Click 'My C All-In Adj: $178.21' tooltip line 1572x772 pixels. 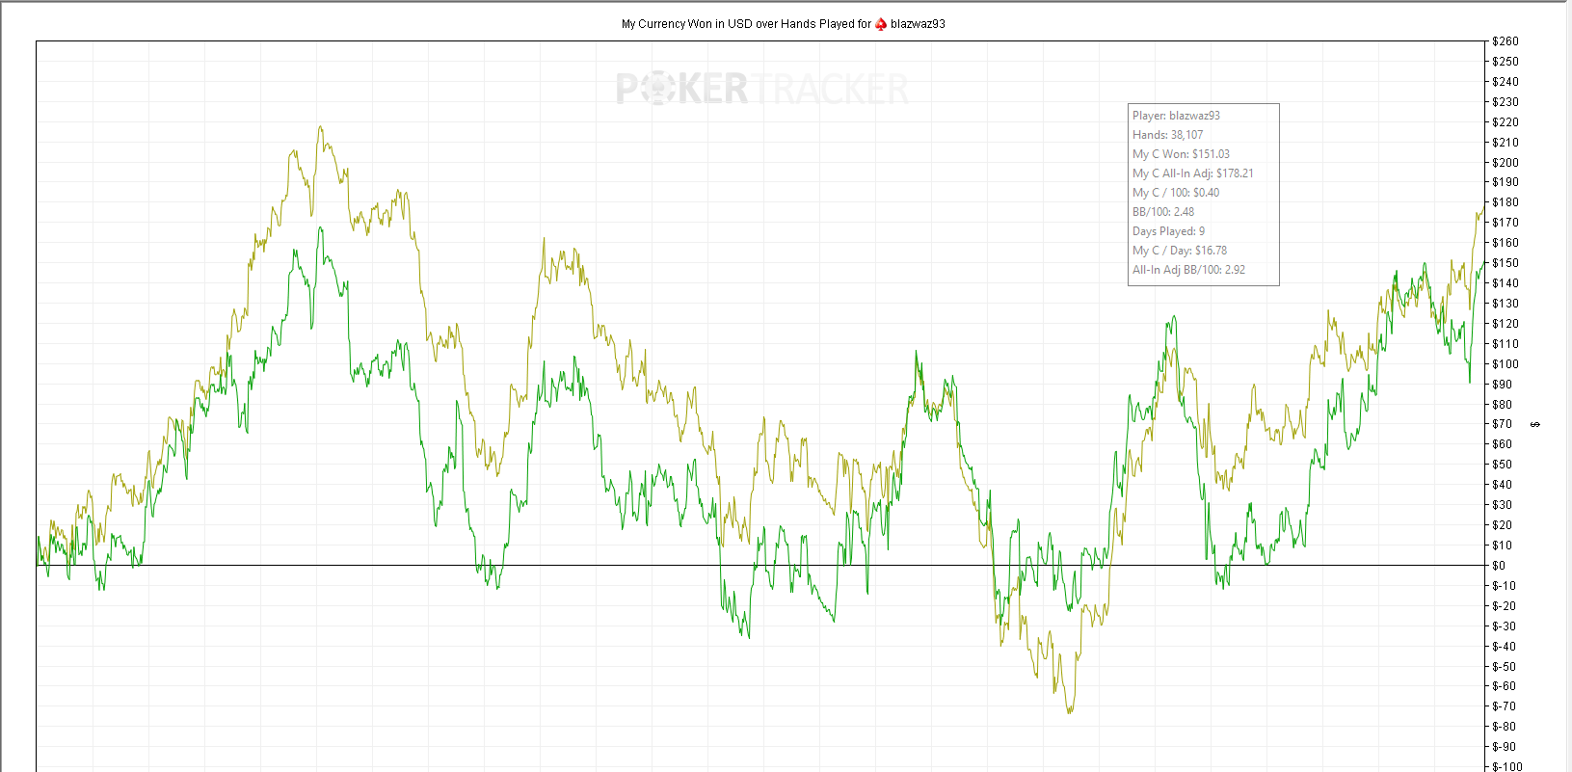[x=1193, y=173]
